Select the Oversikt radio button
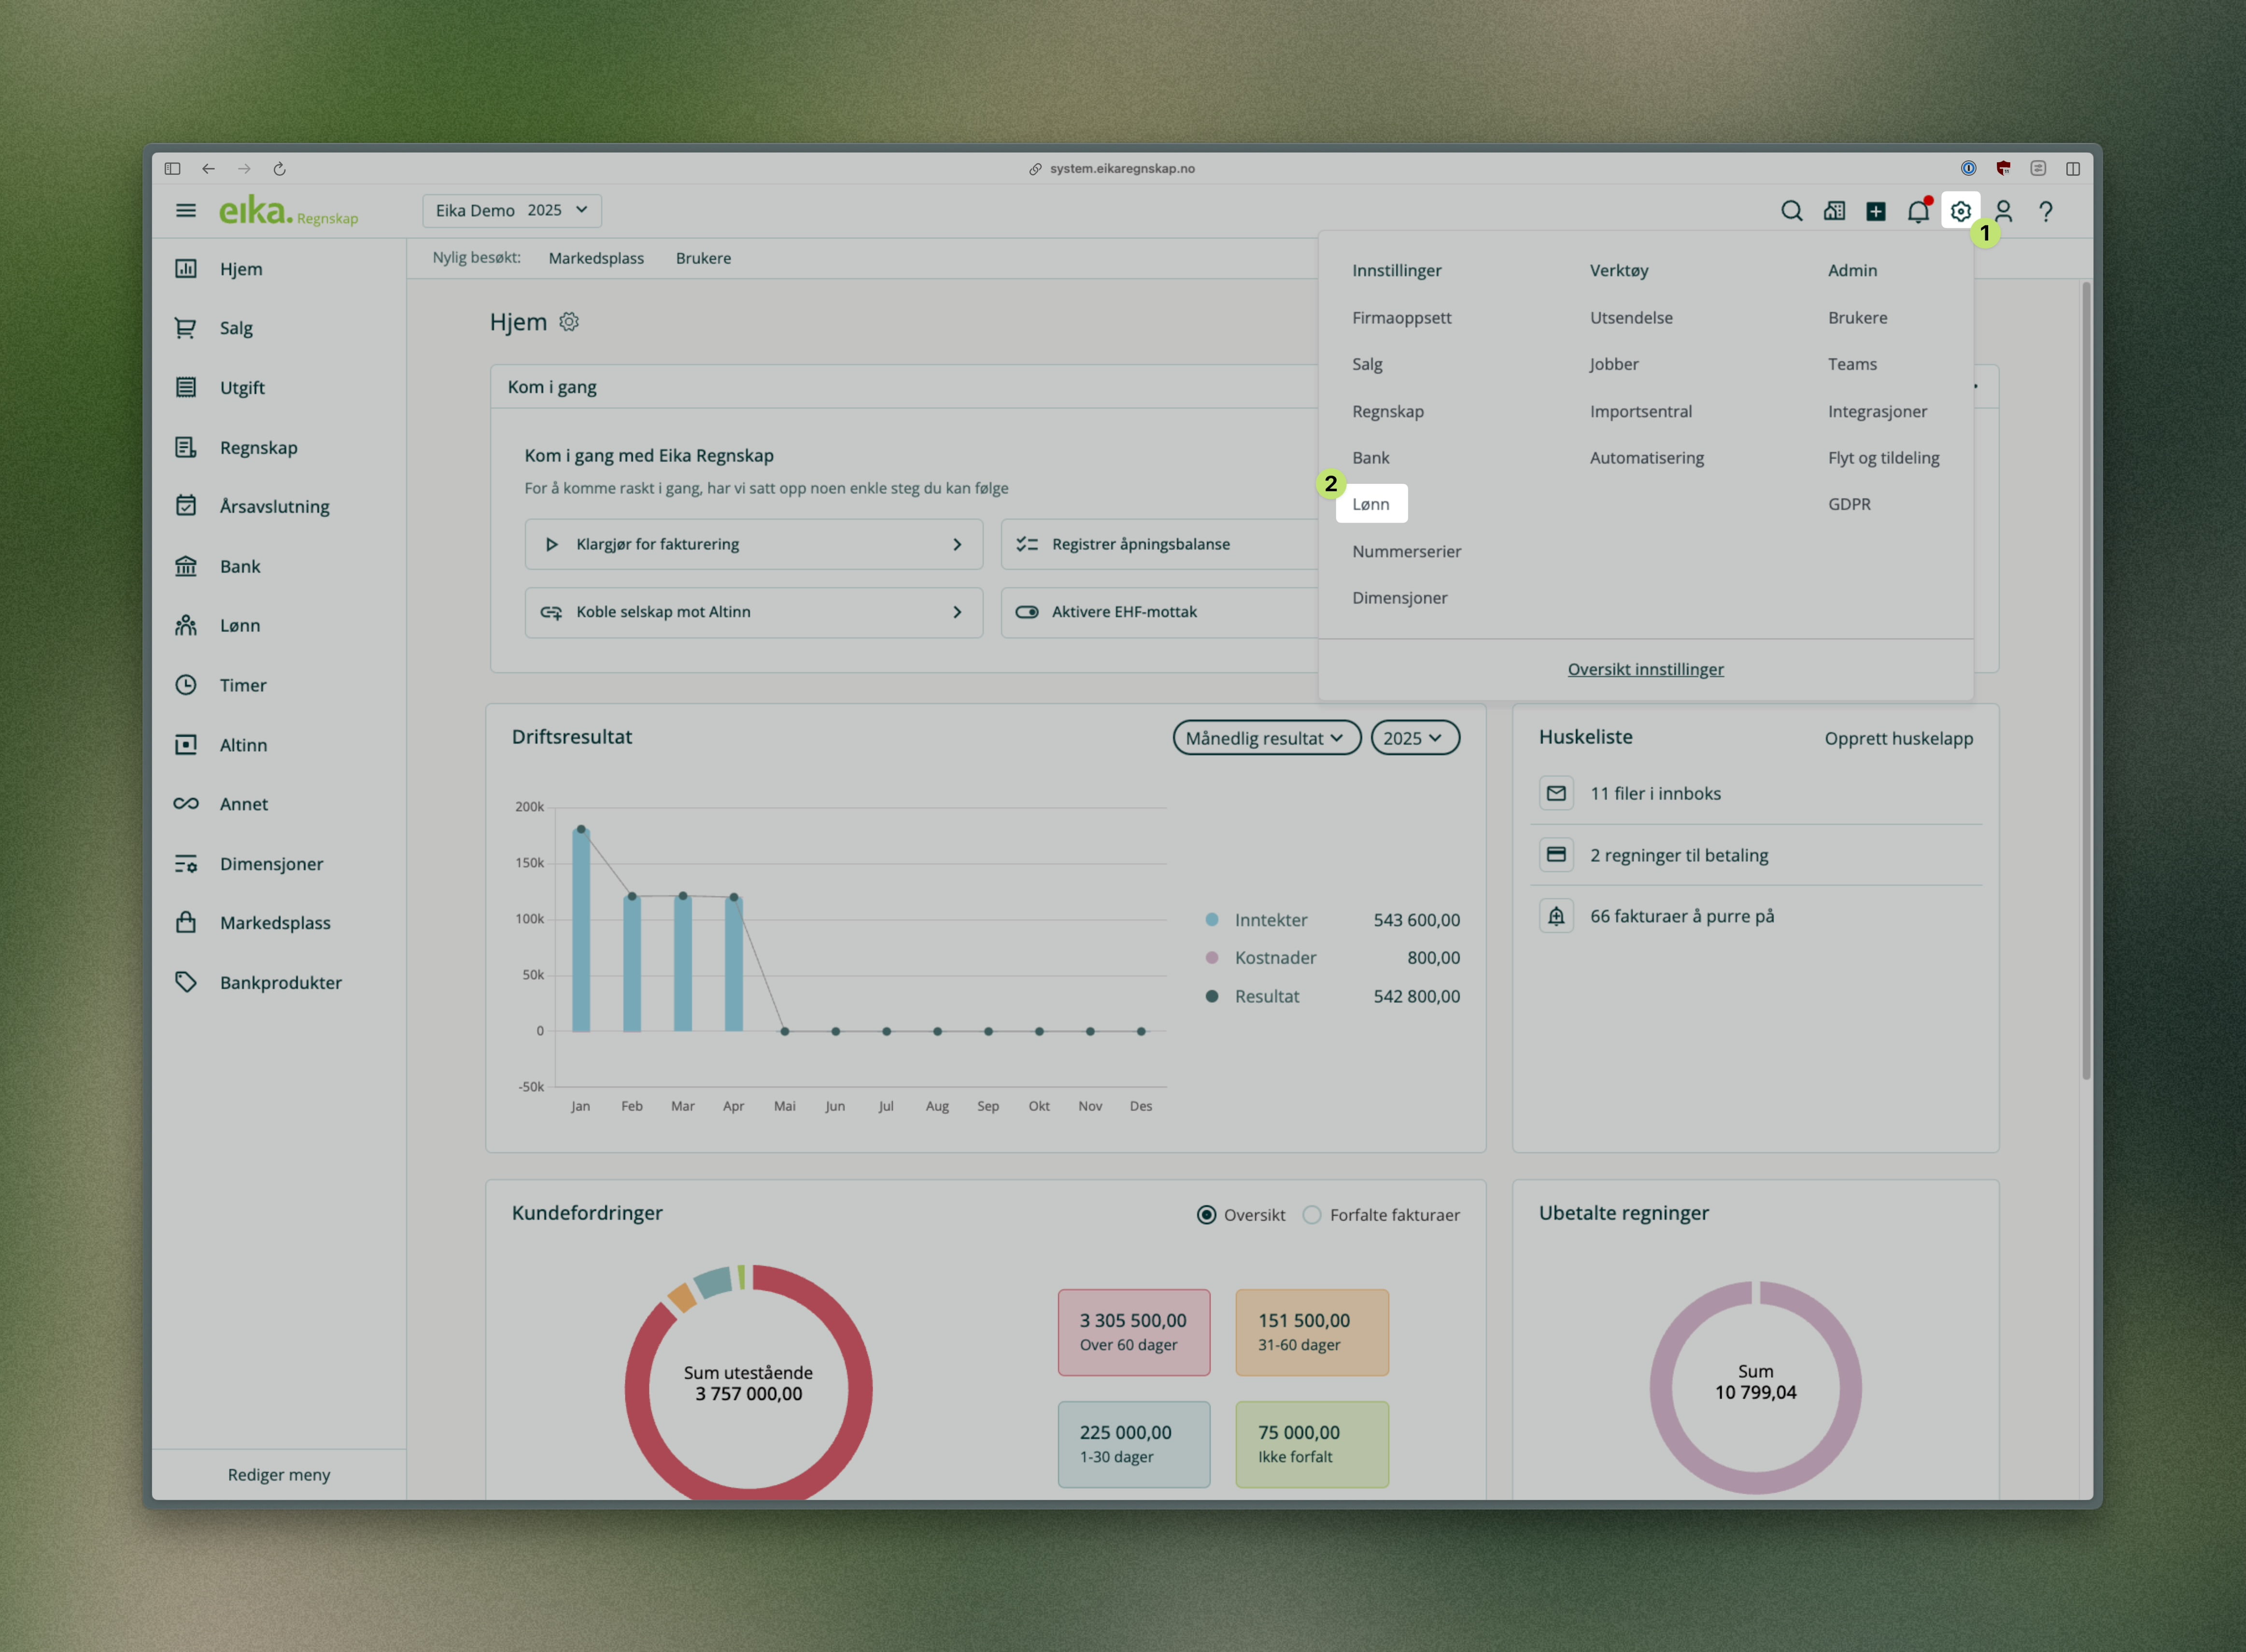 pyautogui.click(x=1207, y=1214)
